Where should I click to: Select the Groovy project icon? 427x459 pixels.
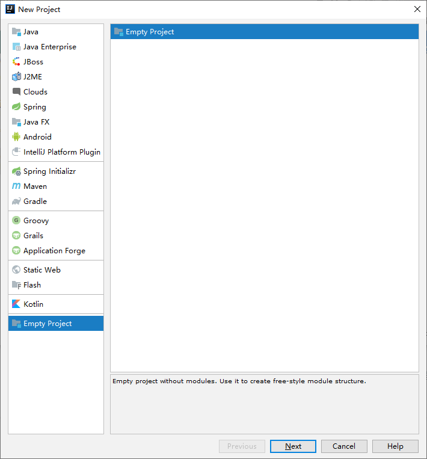[16, 221]
